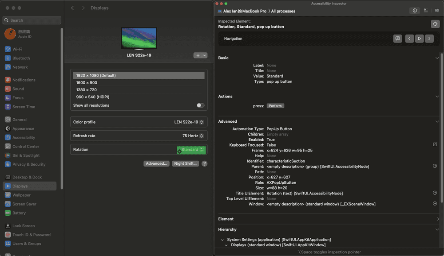This screenshot has height=256, width=444.
Task: Toggle Show all resolutions
Action: 200,105
